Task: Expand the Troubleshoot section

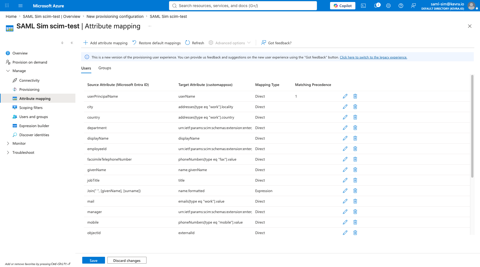Action: pos(8,152)
